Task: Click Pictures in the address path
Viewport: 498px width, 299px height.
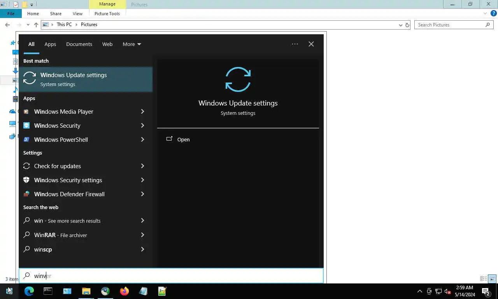Action: coord(89,25)
